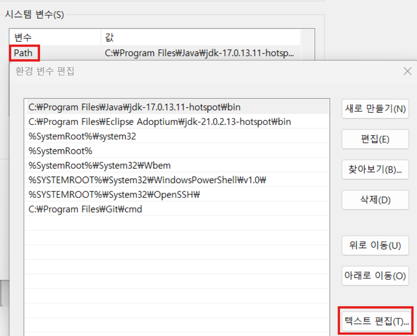
Task: Close the 환경 변수 편집 dialog
Action: (407, 71)
